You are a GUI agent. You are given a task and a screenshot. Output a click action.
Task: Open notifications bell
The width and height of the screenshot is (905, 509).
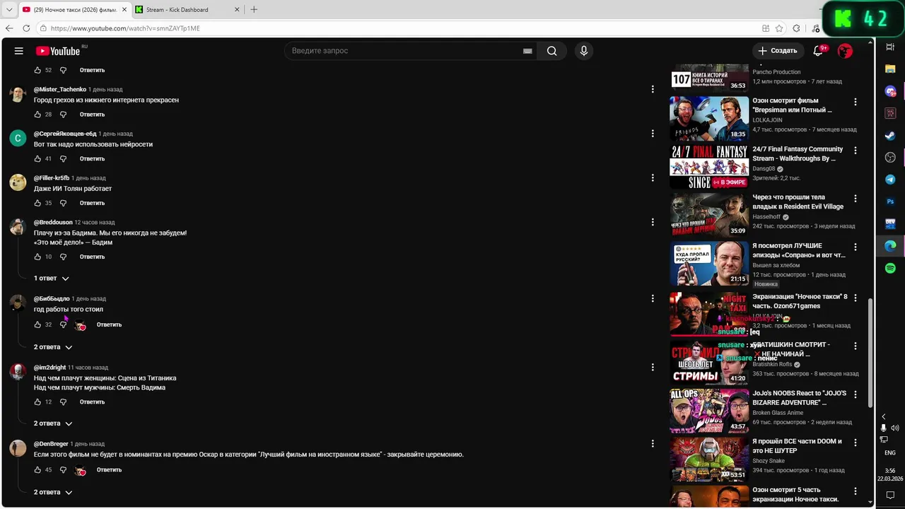818,51
